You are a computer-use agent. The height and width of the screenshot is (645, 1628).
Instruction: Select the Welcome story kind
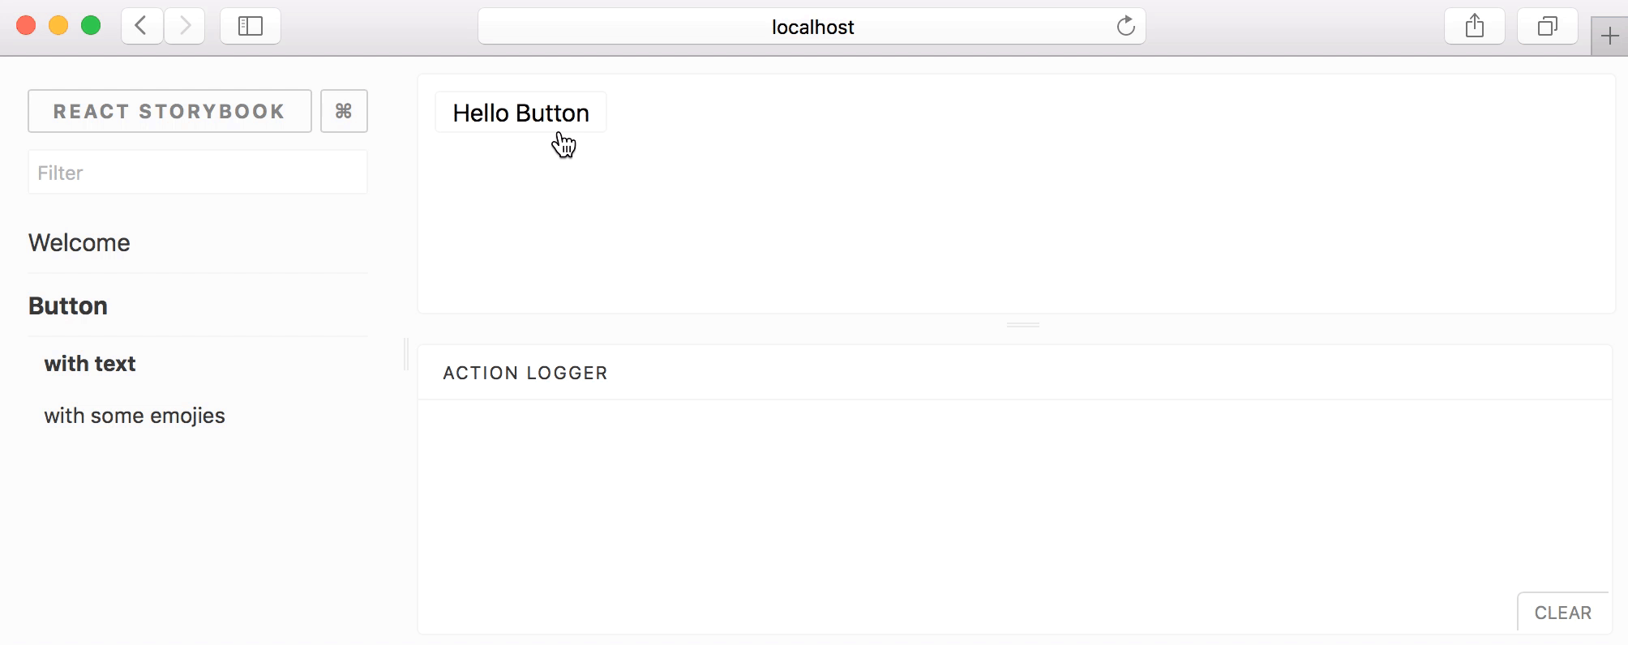click(79, 242)
